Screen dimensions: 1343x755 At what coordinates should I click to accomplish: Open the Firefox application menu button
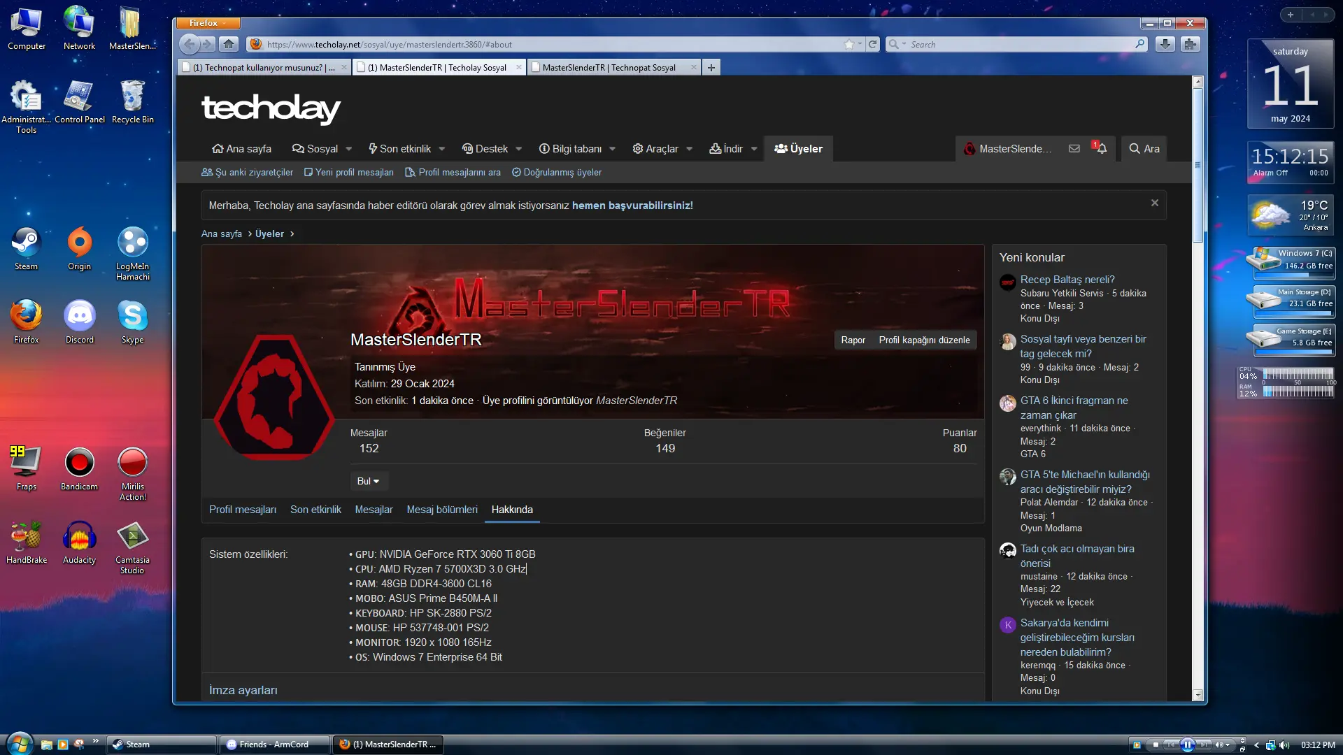point(208,23)
